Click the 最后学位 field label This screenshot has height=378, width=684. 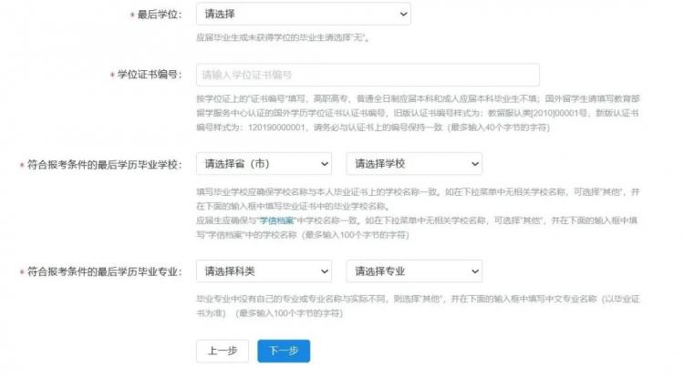pos(161,15)
